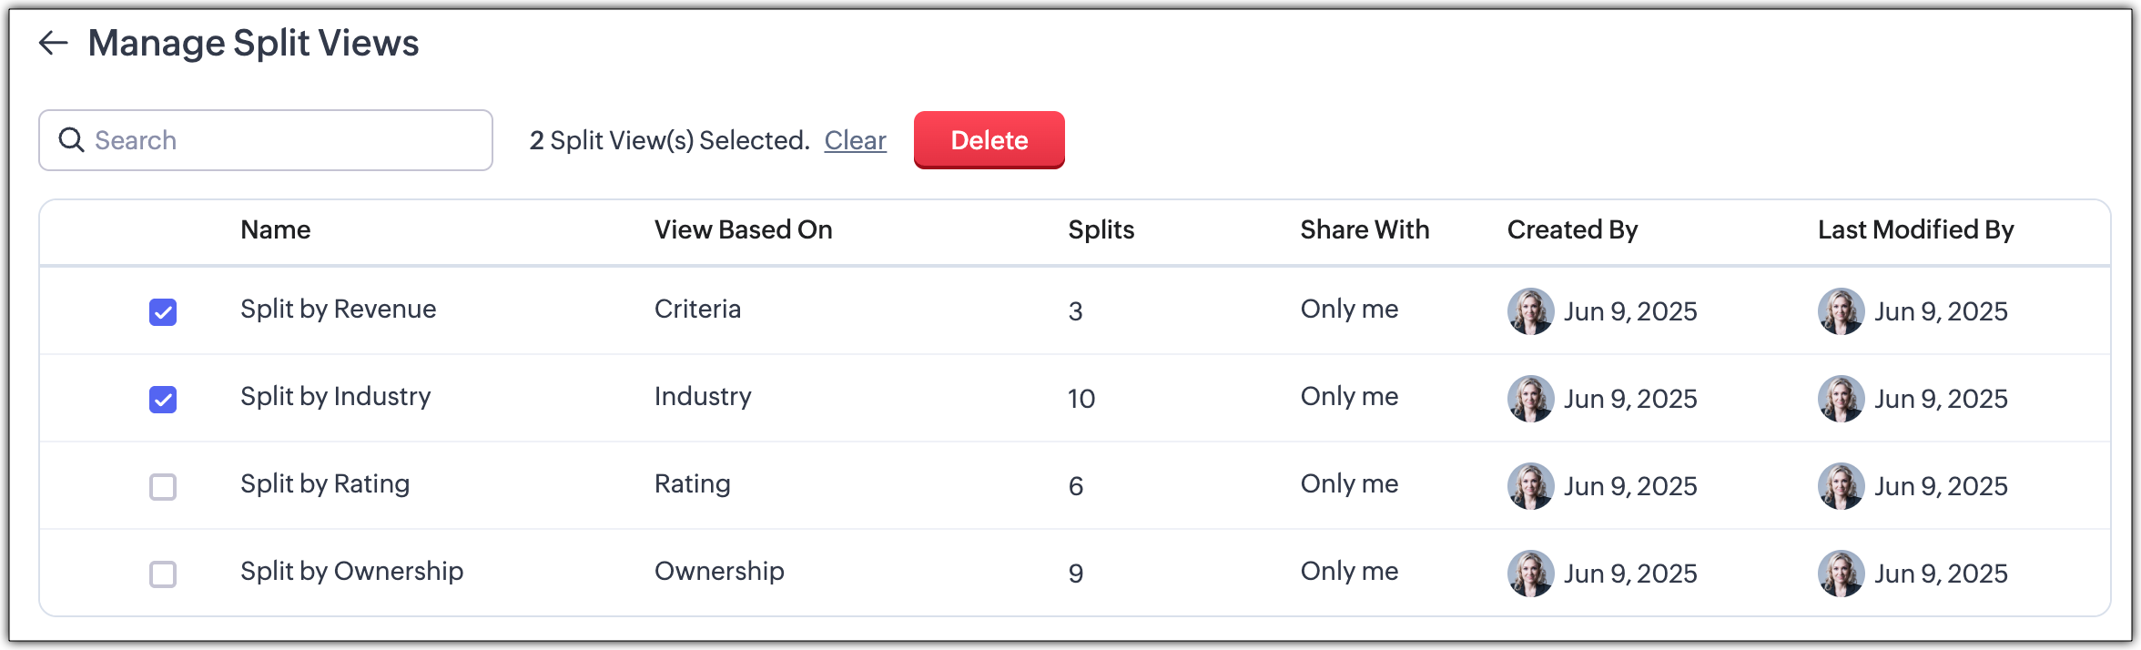
Task: Click the Clear selection link
Action: click(855, 140)
